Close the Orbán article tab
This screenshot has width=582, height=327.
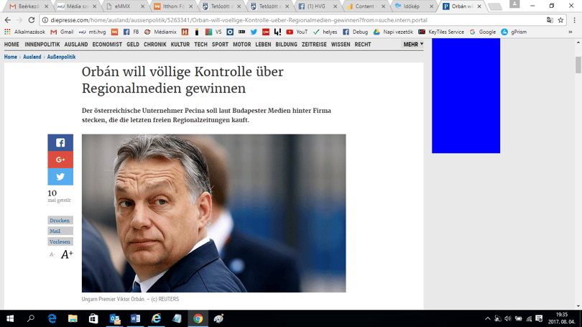479,6
